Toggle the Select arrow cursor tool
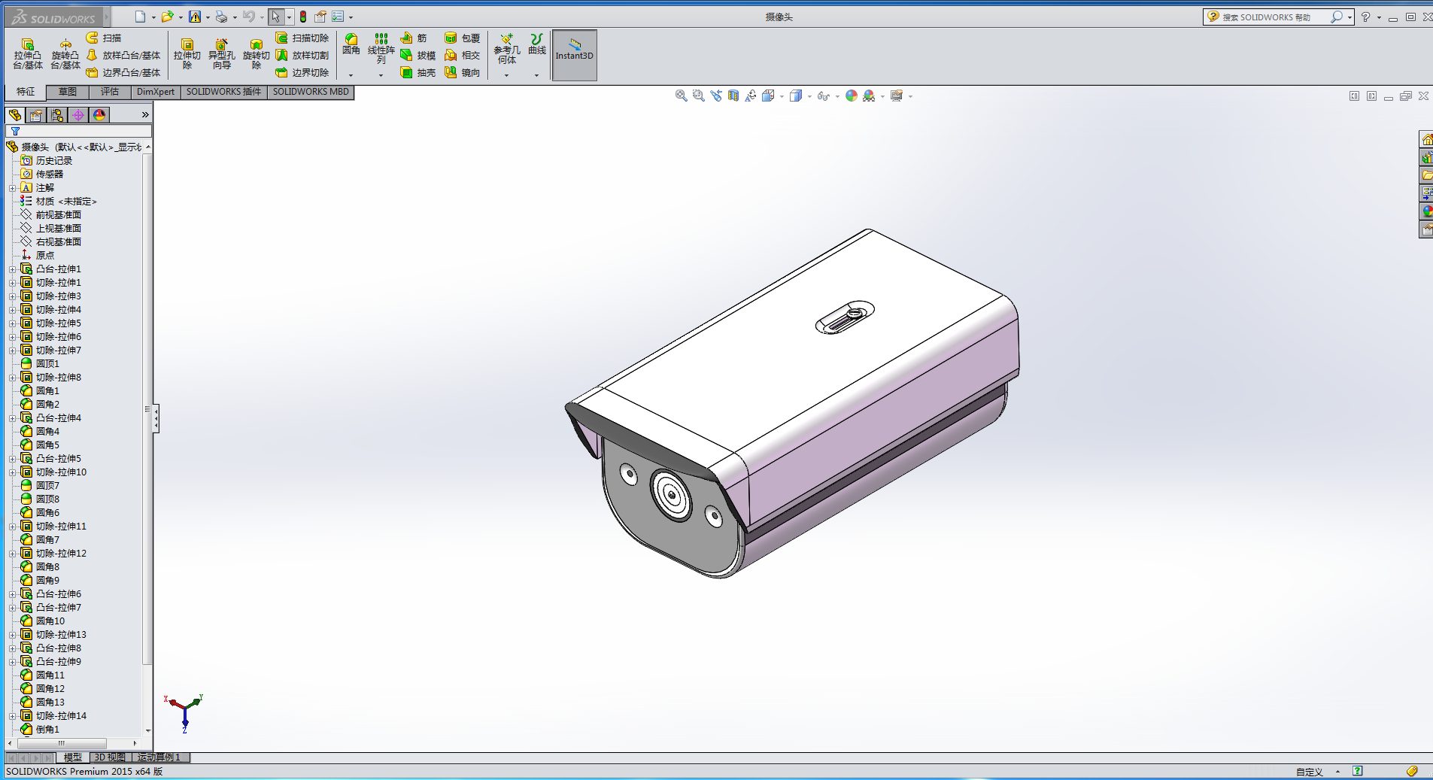Image resolution: width=1433 pixels, height=780 pixels. click(276, 17)
